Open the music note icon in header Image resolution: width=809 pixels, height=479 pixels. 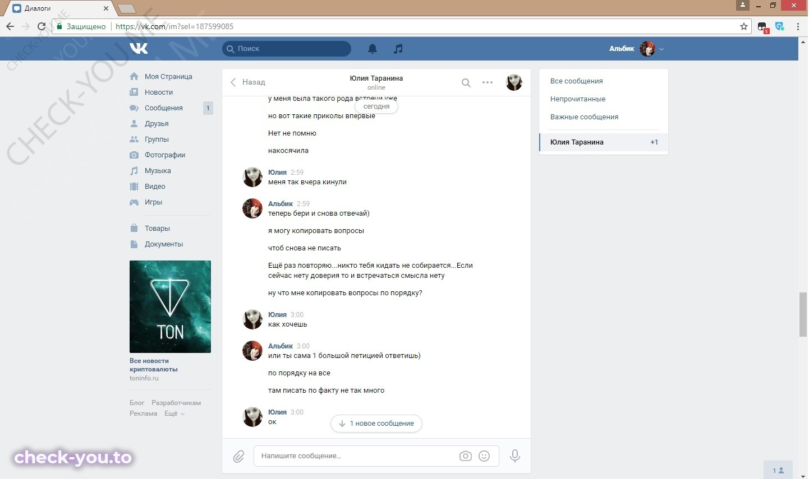point(398,49)
